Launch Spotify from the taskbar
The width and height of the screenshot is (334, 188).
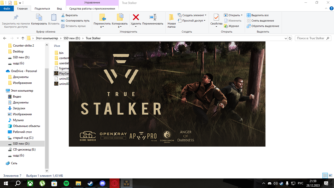pyautogui.click(x=66, y=183)
